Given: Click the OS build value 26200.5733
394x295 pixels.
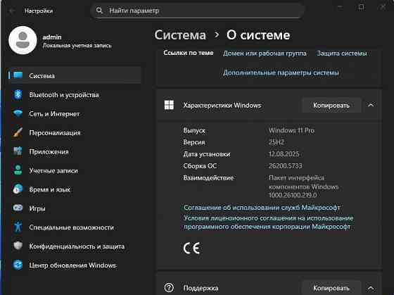Looking at the screenshot, I should click(286, 165).
